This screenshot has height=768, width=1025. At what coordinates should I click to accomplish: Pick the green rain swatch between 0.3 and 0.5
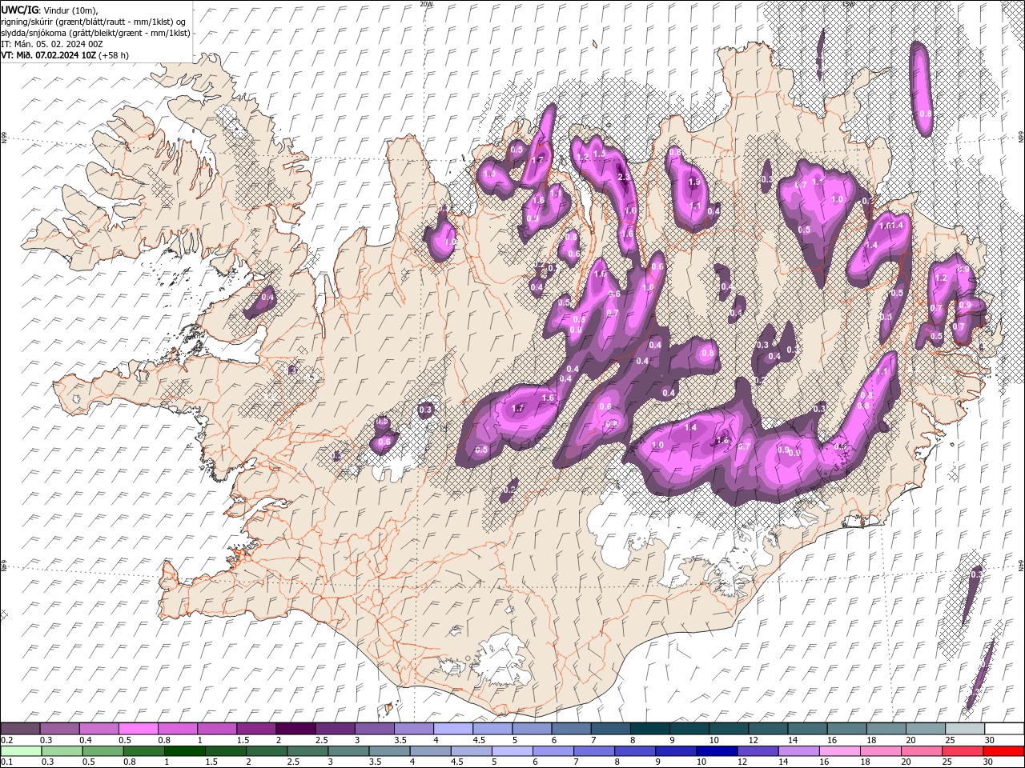[62, 751]
